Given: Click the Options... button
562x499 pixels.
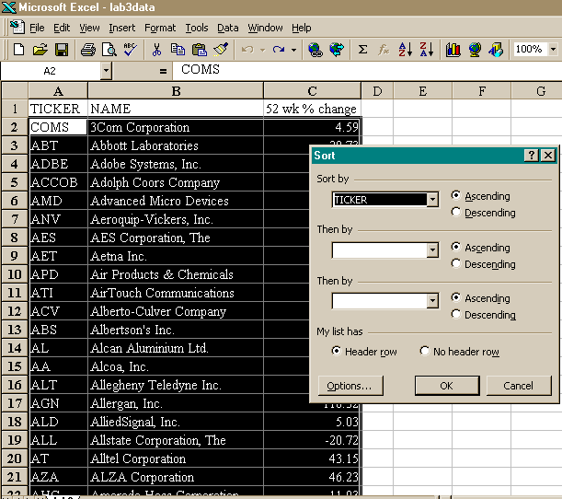Looking at the screenshot, I should 350,386.
